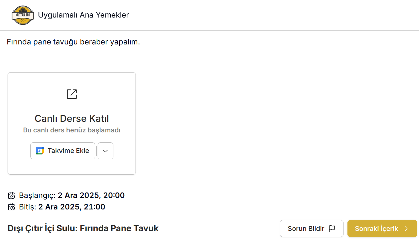The width and height of the screenshot is (419, 243).
Task: Click the right chevron in Sonraki İçerik
Action: [x=406, y=228]
